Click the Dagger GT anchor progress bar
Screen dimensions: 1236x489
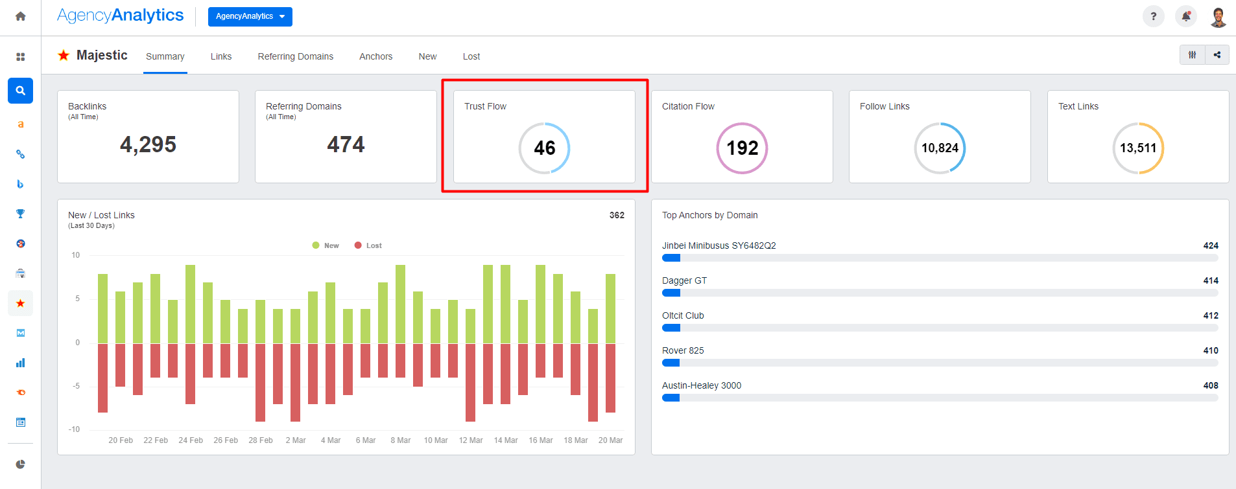pos(940,293)
